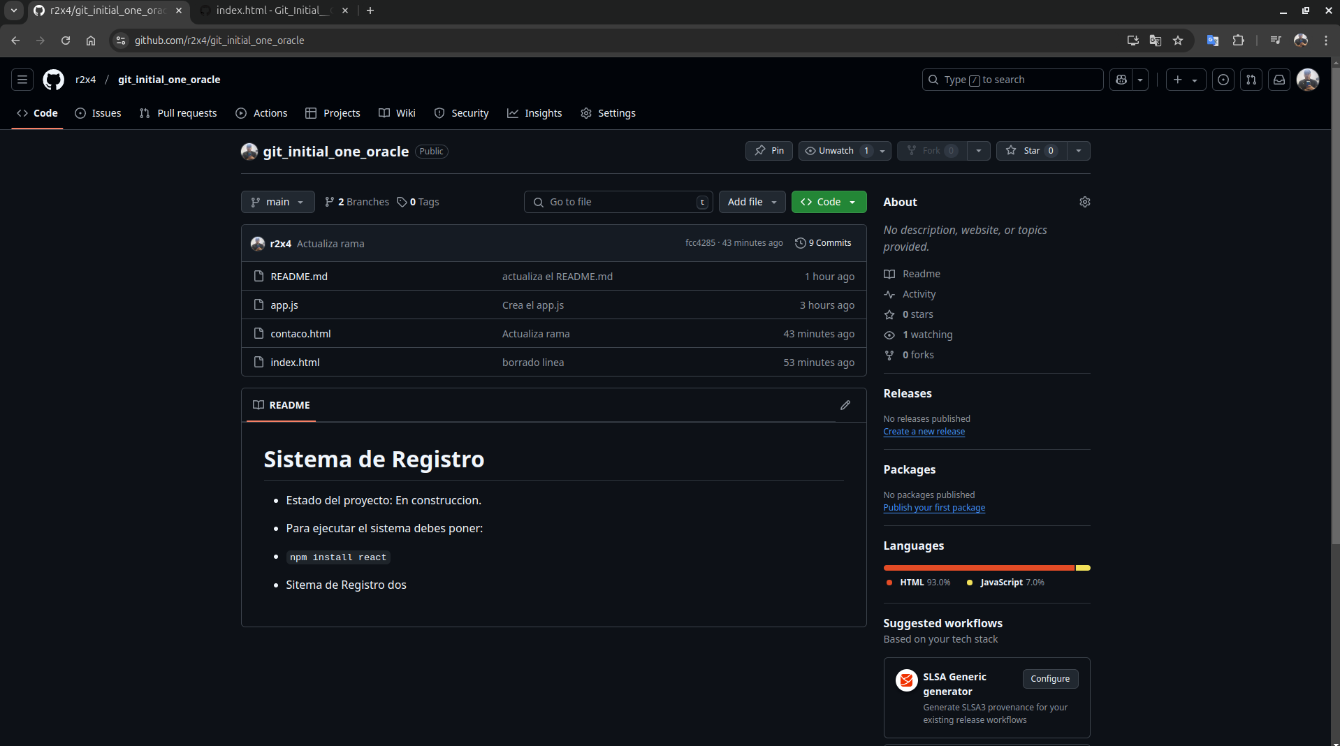Open the Pull requests tab
Image resolution: width=1340 pixels, height=746 pixels.
point(178,113)
